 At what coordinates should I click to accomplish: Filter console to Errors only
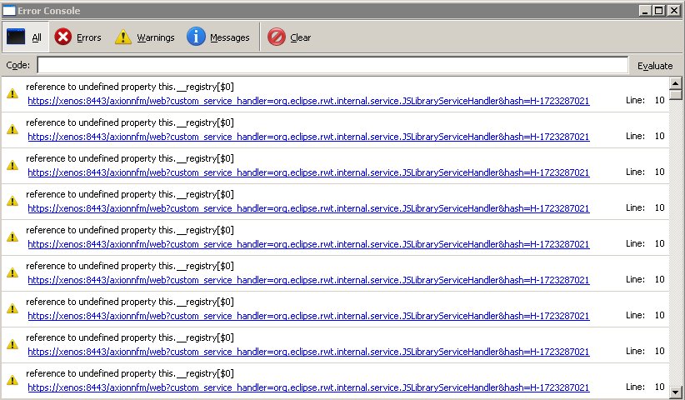tap(77, 37)
